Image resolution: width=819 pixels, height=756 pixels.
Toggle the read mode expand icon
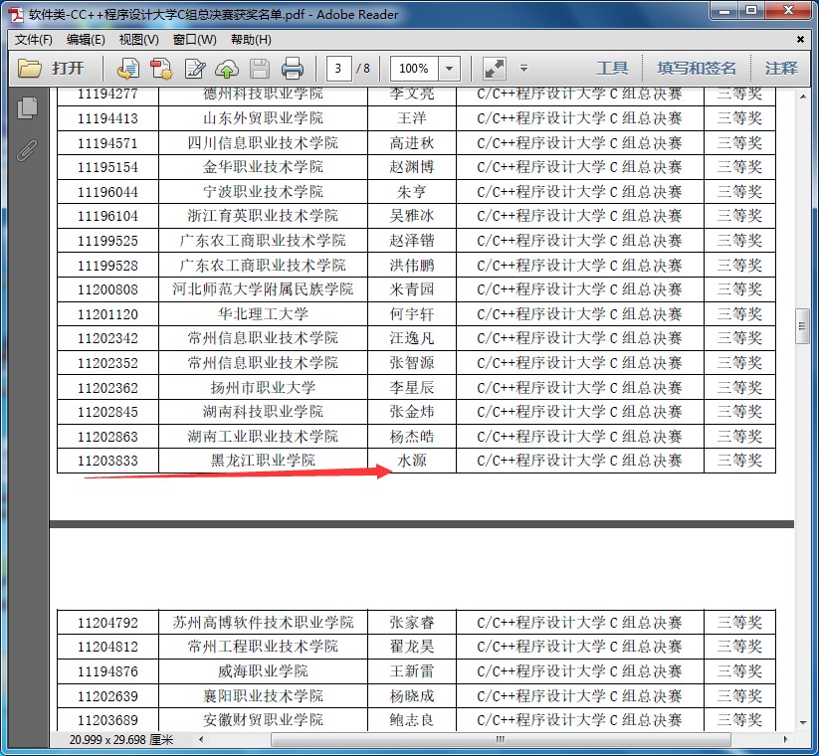pos(494,69)
